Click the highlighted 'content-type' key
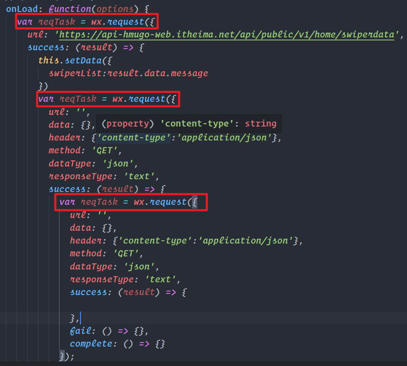407x366 pixels. coord(134,138)
